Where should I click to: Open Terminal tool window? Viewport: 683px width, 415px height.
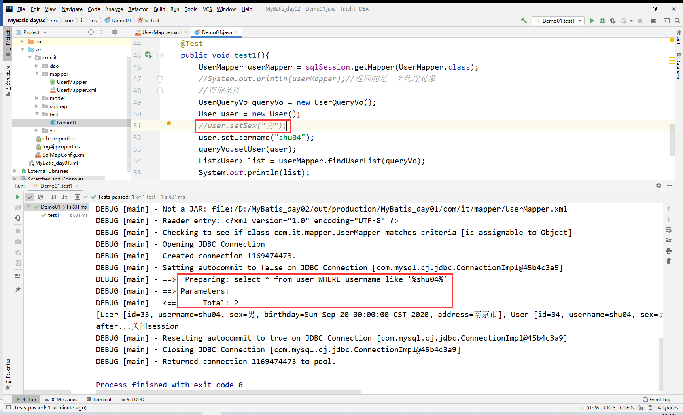[99, 399]
